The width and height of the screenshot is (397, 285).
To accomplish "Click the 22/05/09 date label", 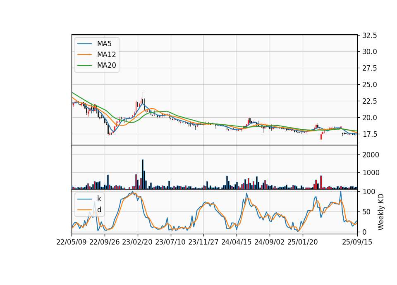I will click(72, 242).
